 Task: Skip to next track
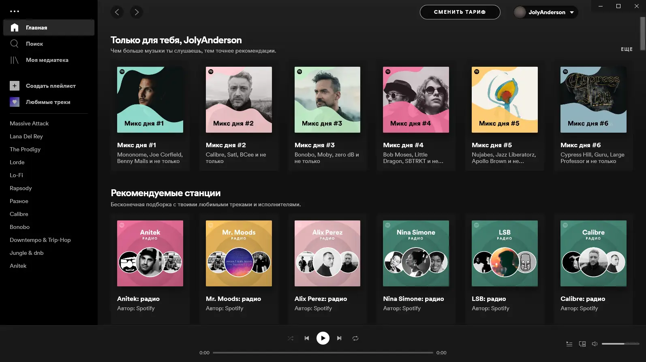pos(339,339)
